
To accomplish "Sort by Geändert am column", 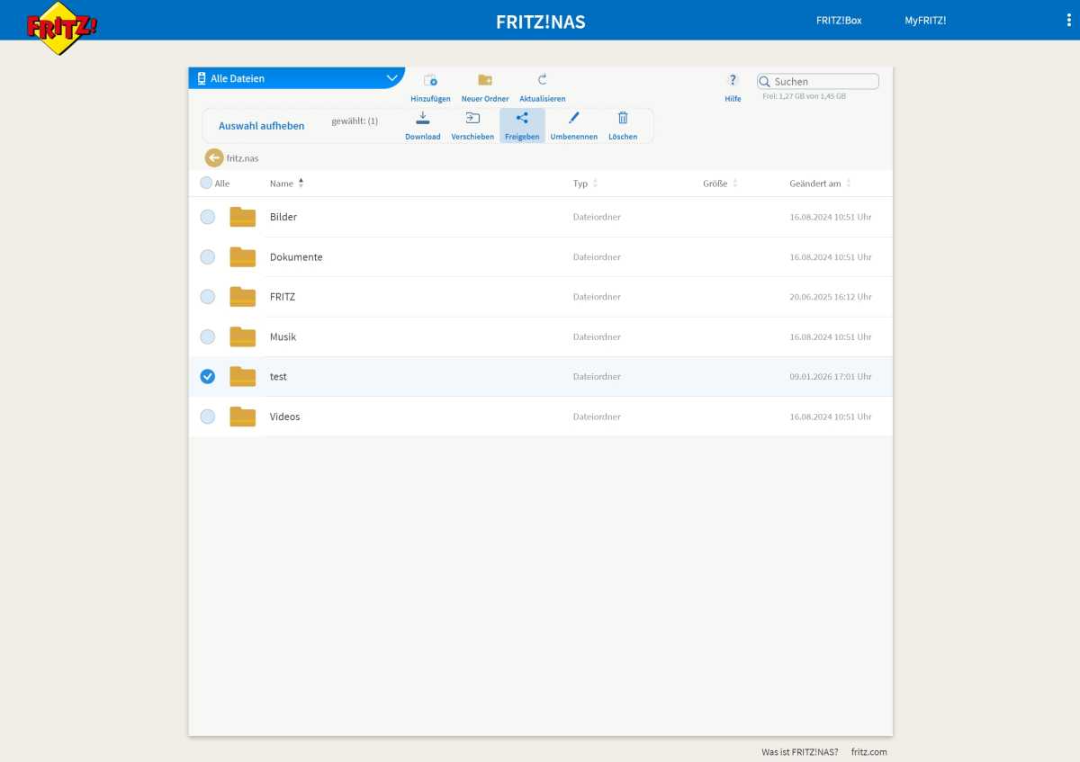I will [821, 184].
